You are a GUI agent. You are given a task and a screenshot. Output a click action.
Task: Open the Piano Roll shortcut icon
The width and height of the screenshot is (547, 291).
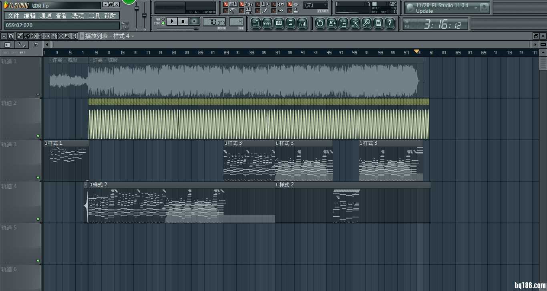pos(279,23)
